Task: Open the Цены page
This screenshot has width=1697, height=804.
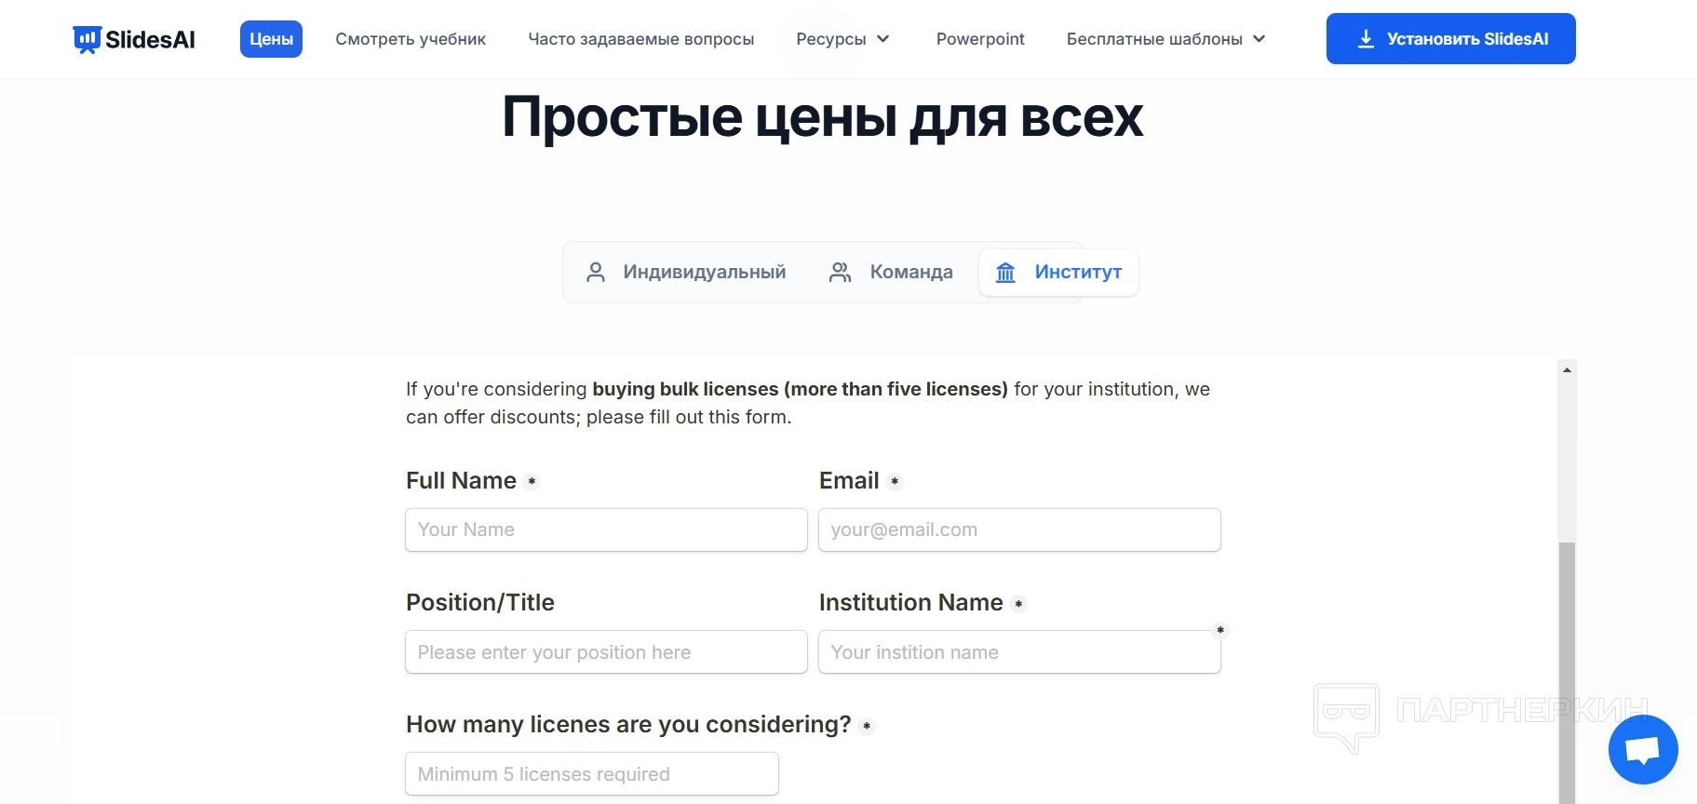Action: (271, 39)
